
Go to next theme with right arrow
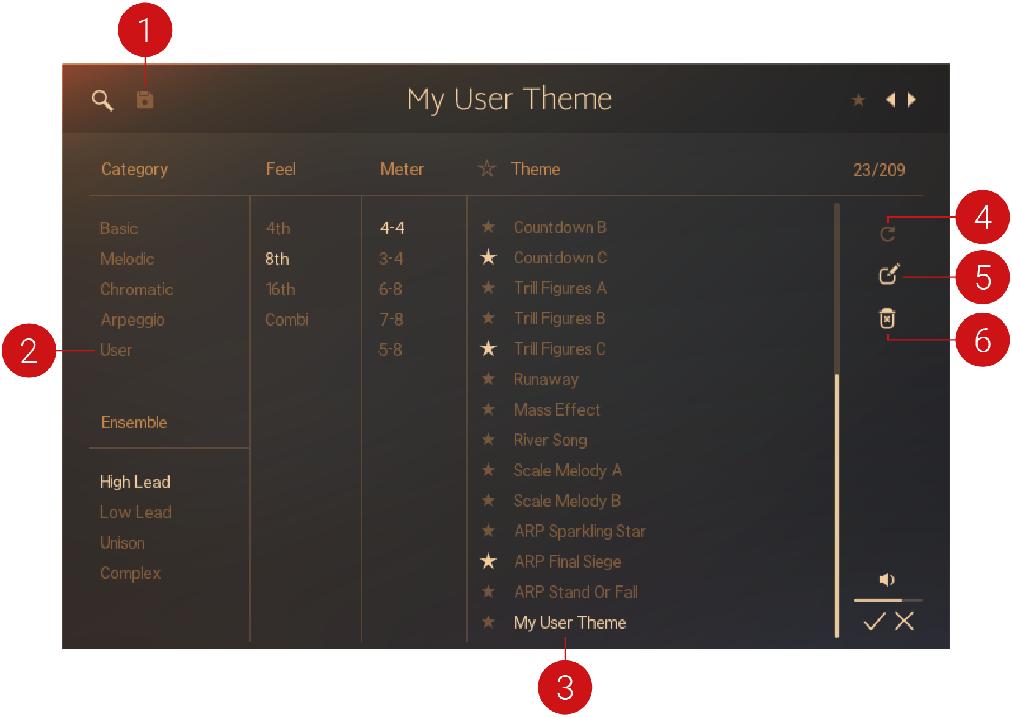click(x=912, y=99)
